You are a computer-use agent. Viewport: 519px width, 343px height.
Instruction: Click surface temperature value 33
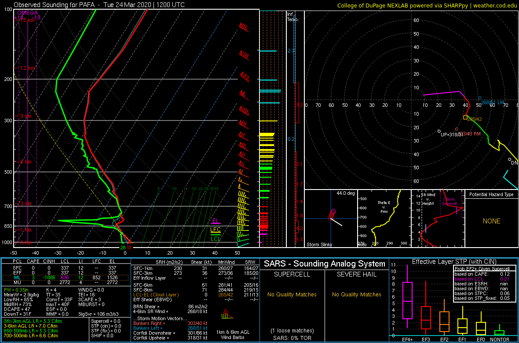(x=129, y=247)
